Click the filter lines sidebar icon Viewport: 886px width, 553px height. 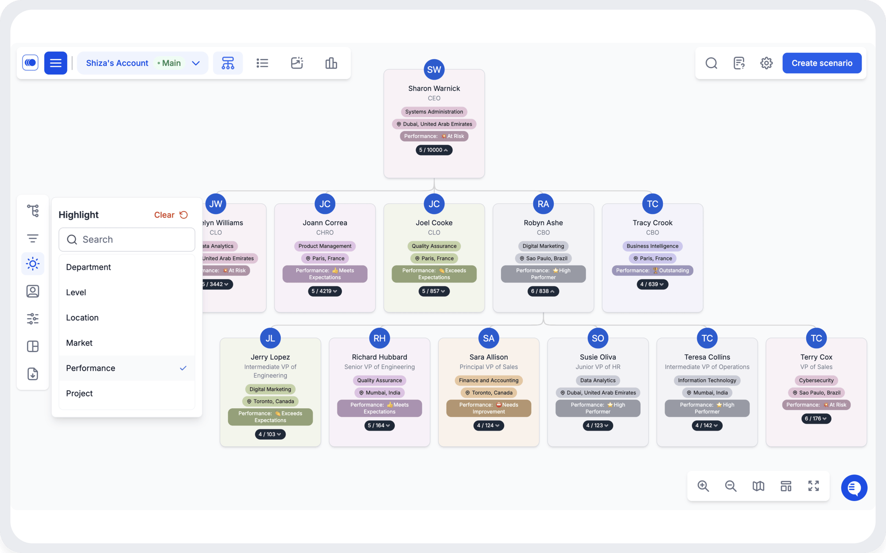[x=33, y=238]
